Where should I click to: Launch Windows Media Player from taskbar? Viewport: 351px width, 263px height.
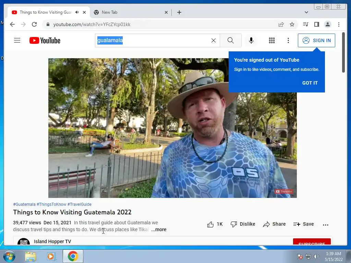pyautogui.click(x=51, y=256)
